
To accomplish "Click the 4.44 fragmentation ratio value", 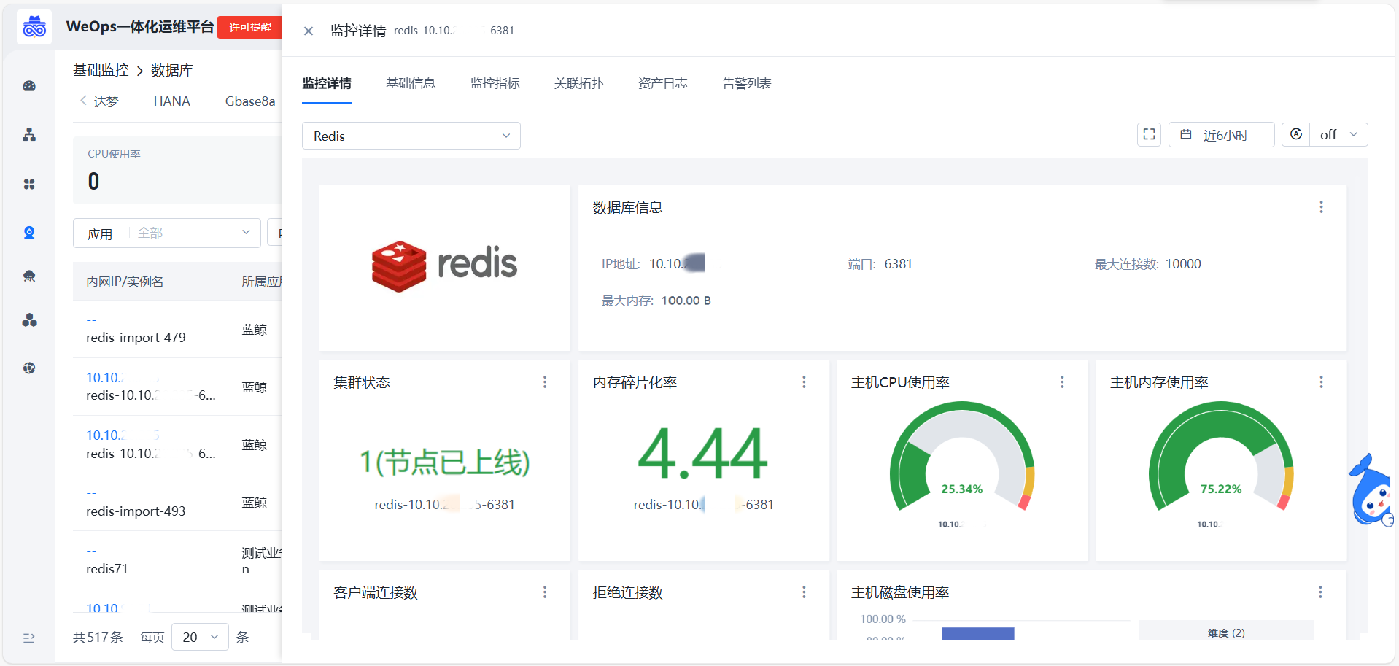I will pyautogui.click(x=702, y=454).
